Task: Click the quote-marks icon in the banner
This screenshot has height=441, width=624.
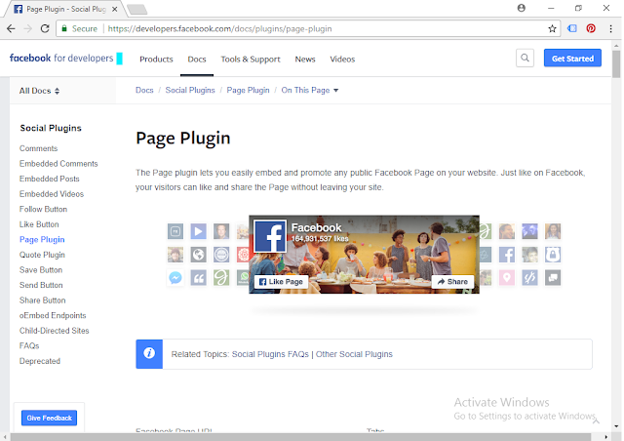Action: 198,278
